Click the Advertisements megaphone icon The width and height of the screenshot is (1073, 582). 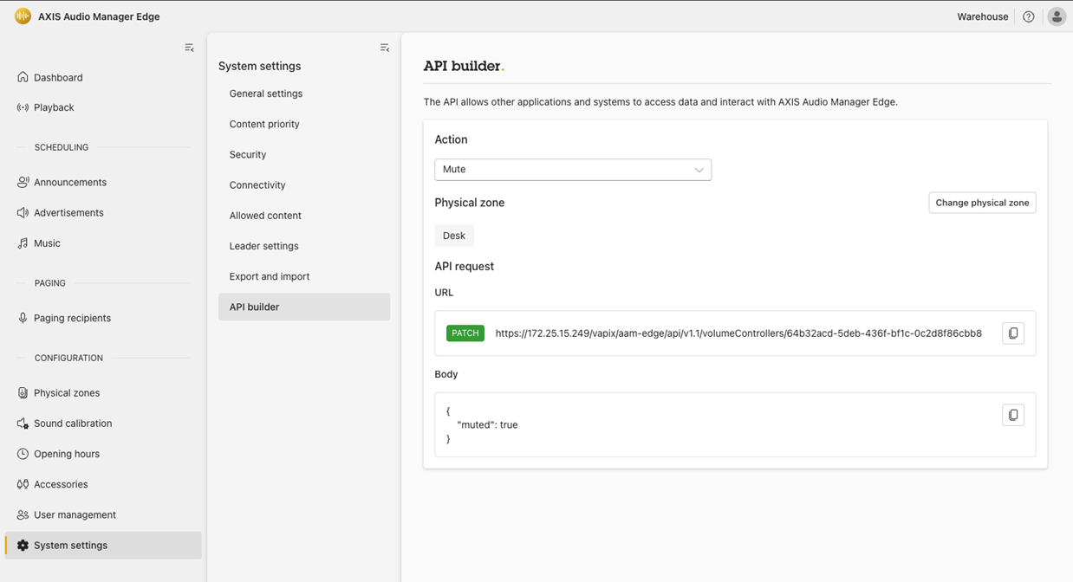tap(23, 212)
